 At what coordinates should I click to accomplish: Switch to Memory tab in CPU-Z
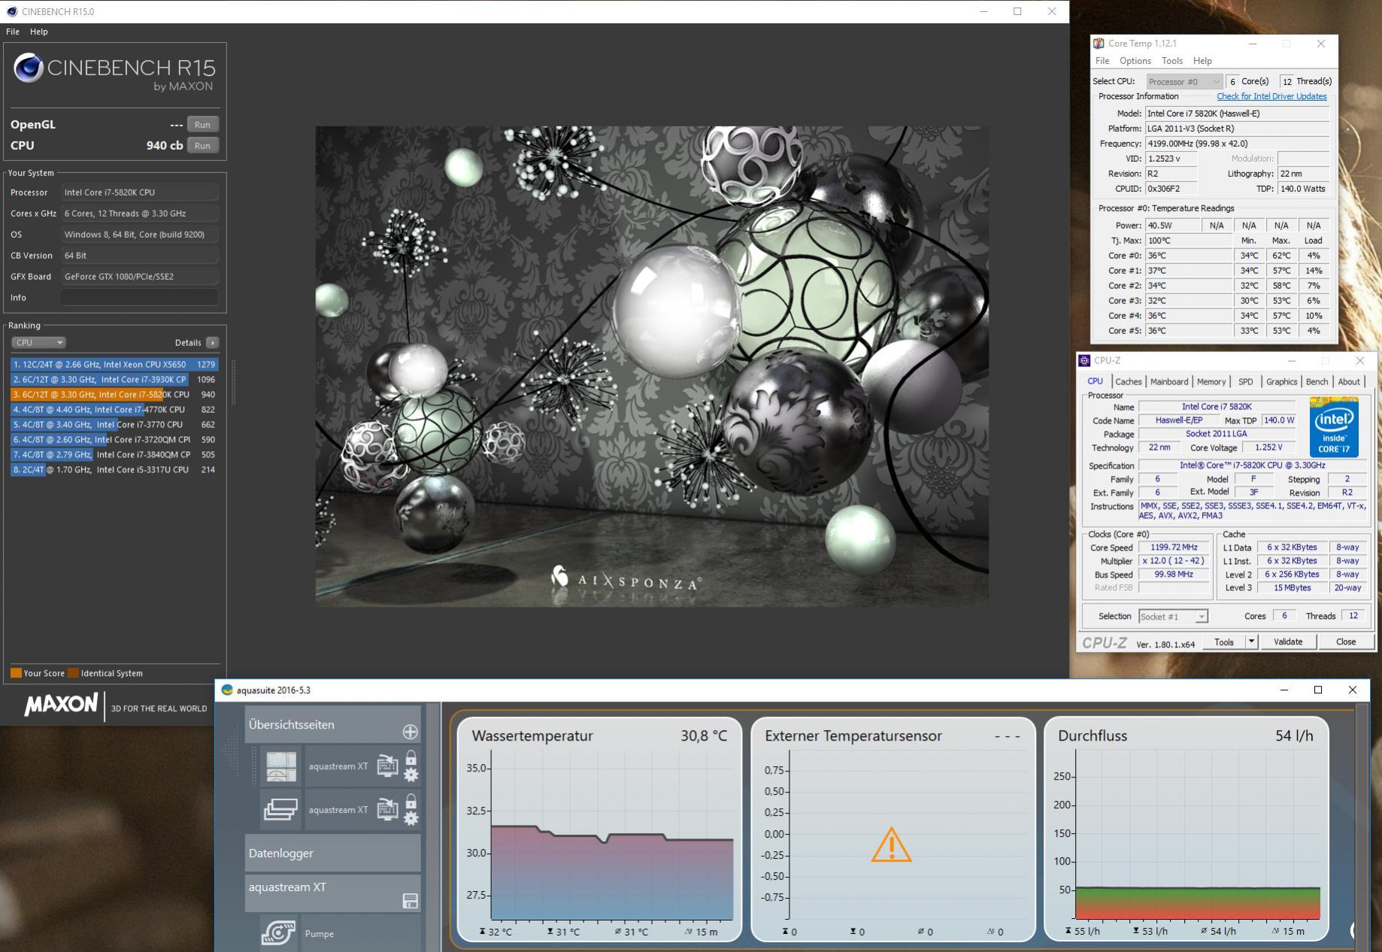click(1211, 382)
